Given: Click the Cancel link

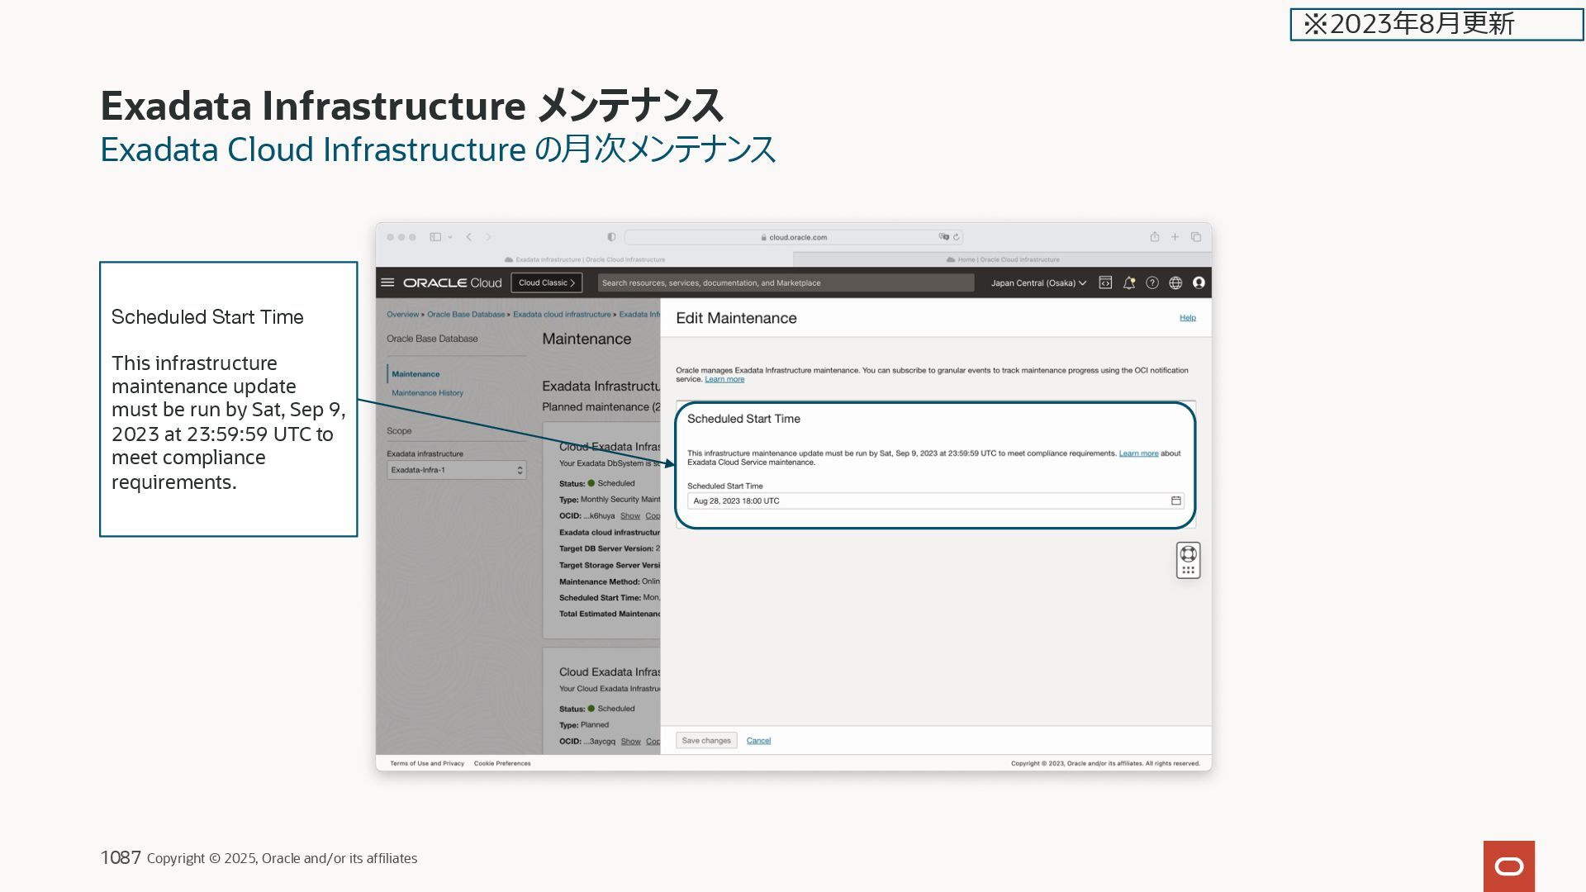Looking at the screenshot, I should (x=758, y=740).
